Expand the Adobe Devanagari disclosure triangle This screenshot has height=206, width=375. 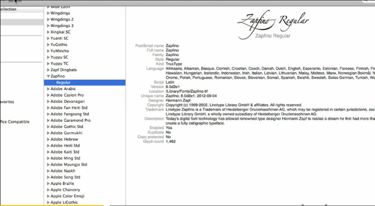48,101
